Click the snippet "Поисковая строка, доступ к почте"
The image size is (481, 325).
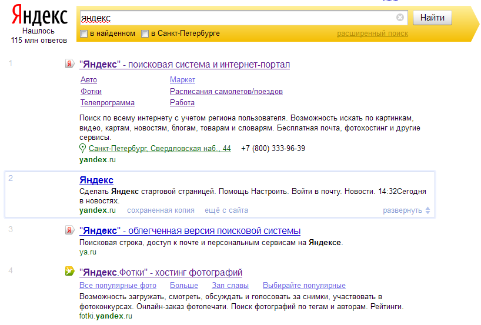[x=211, y=243]
